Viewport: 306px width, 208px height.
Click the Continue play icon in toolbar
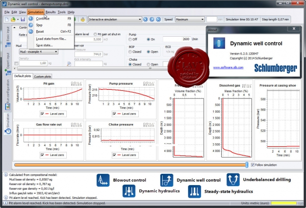tap(145, 19)
